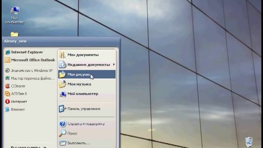Click the Internet Explorer label

[27, 52]
